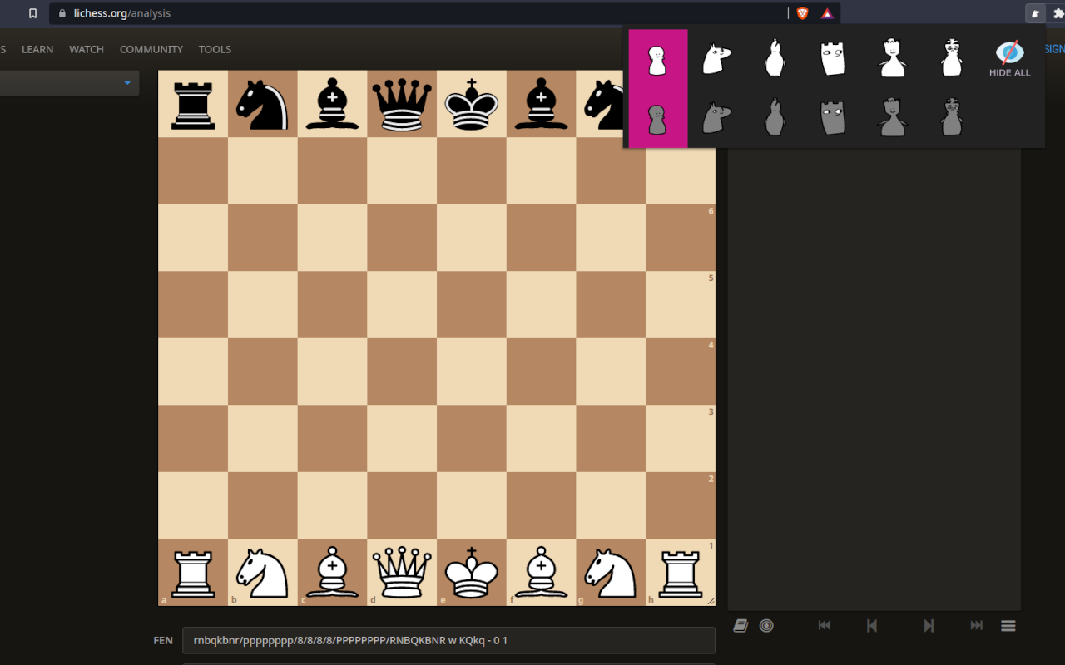This screenshot has height=665, width=1065.
Task: Click the SIGN IN link
Action: click(x=1056, y=49)
